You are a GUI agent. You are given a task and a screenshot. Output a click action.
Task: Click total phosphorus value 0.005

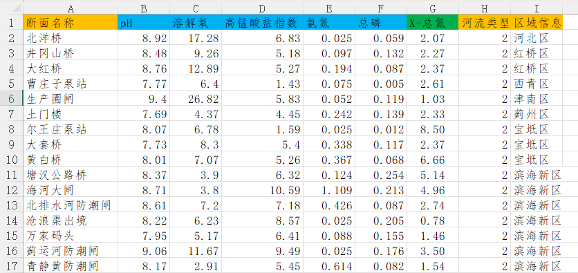381,84
